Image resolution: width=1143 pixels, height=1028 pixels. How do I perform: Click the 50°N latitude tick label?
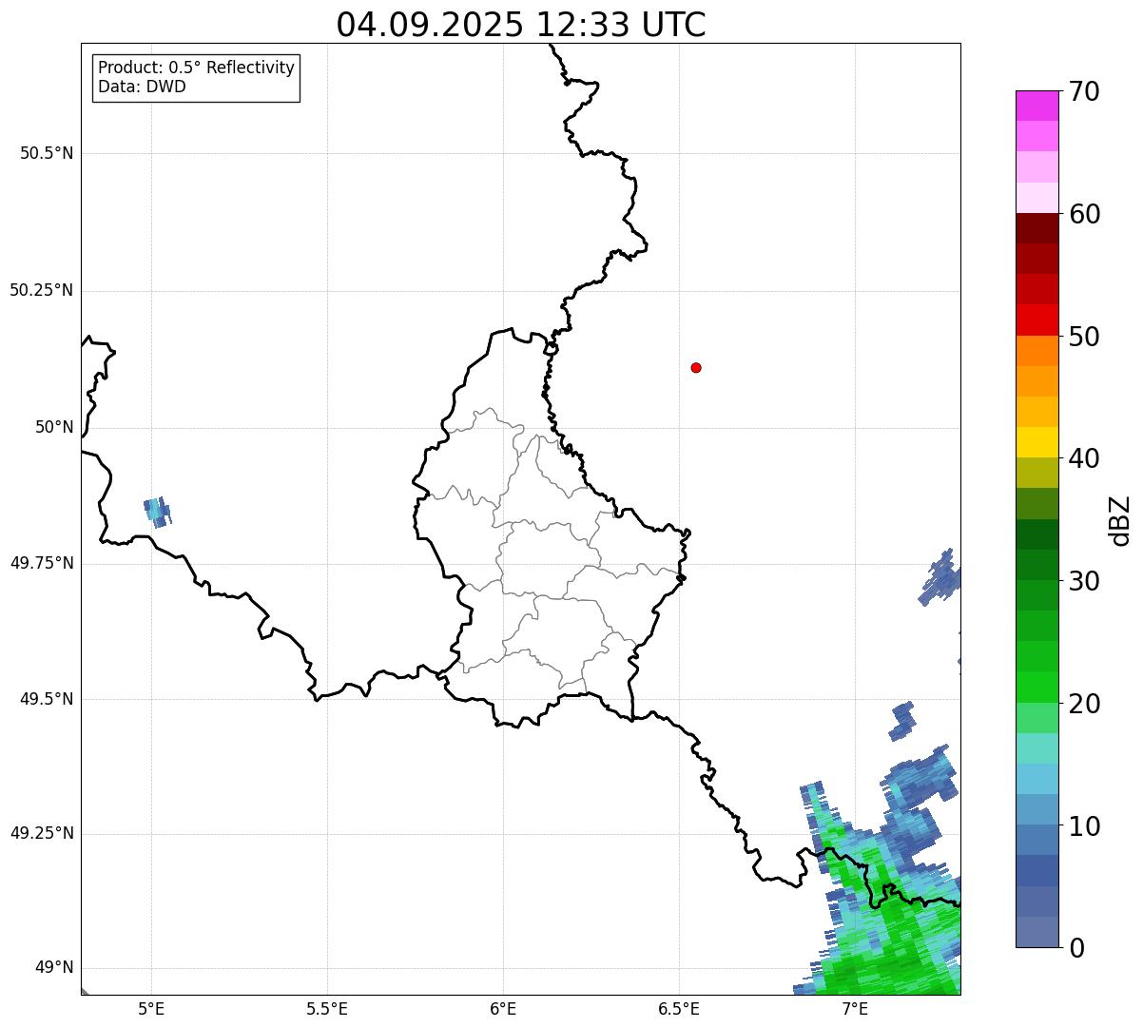(x=54, y=427)
